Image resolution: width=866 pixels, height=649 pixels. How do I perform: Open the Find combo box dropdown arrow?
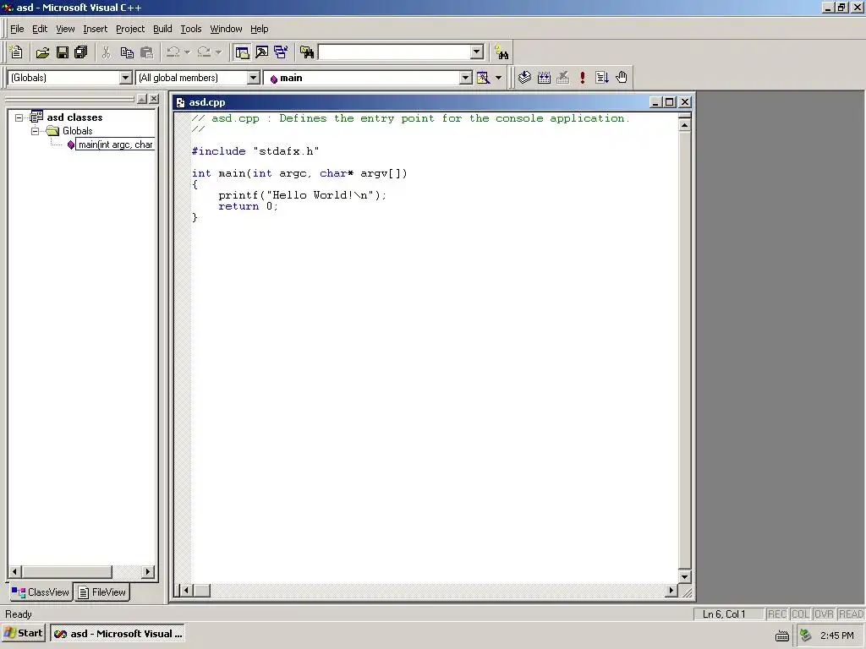coord(477,52)
